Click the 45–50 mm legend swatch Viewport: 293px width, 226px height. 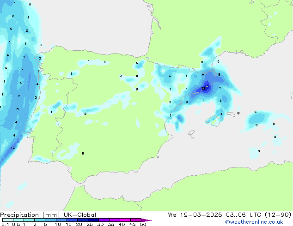(136, 220)
